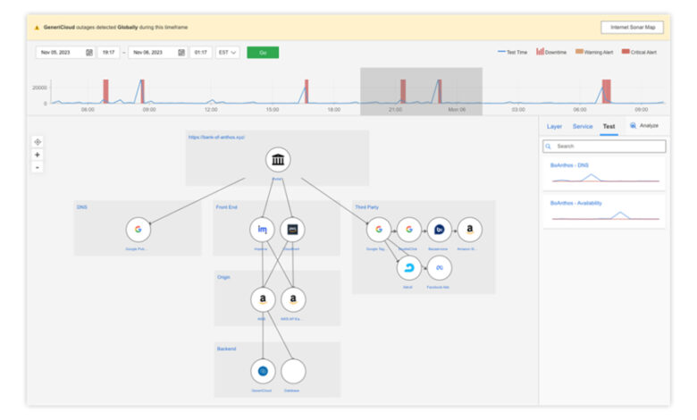This screenshot has height=420, width=697.
Task: Switch to the Service tab
Action: (583, 127)
